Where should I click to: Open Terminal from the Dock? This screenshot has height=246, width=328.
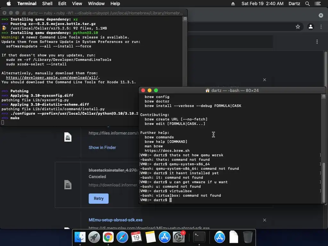click(x=199, y=237)
